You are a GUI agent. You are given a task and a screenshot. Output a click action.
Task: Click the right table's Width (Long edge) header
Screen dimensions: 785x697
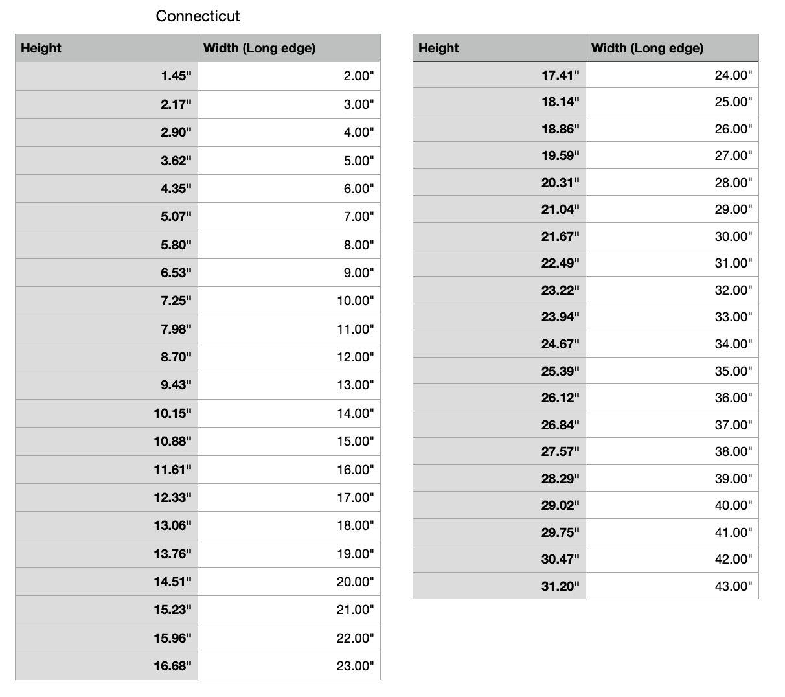tap(647, 48)
